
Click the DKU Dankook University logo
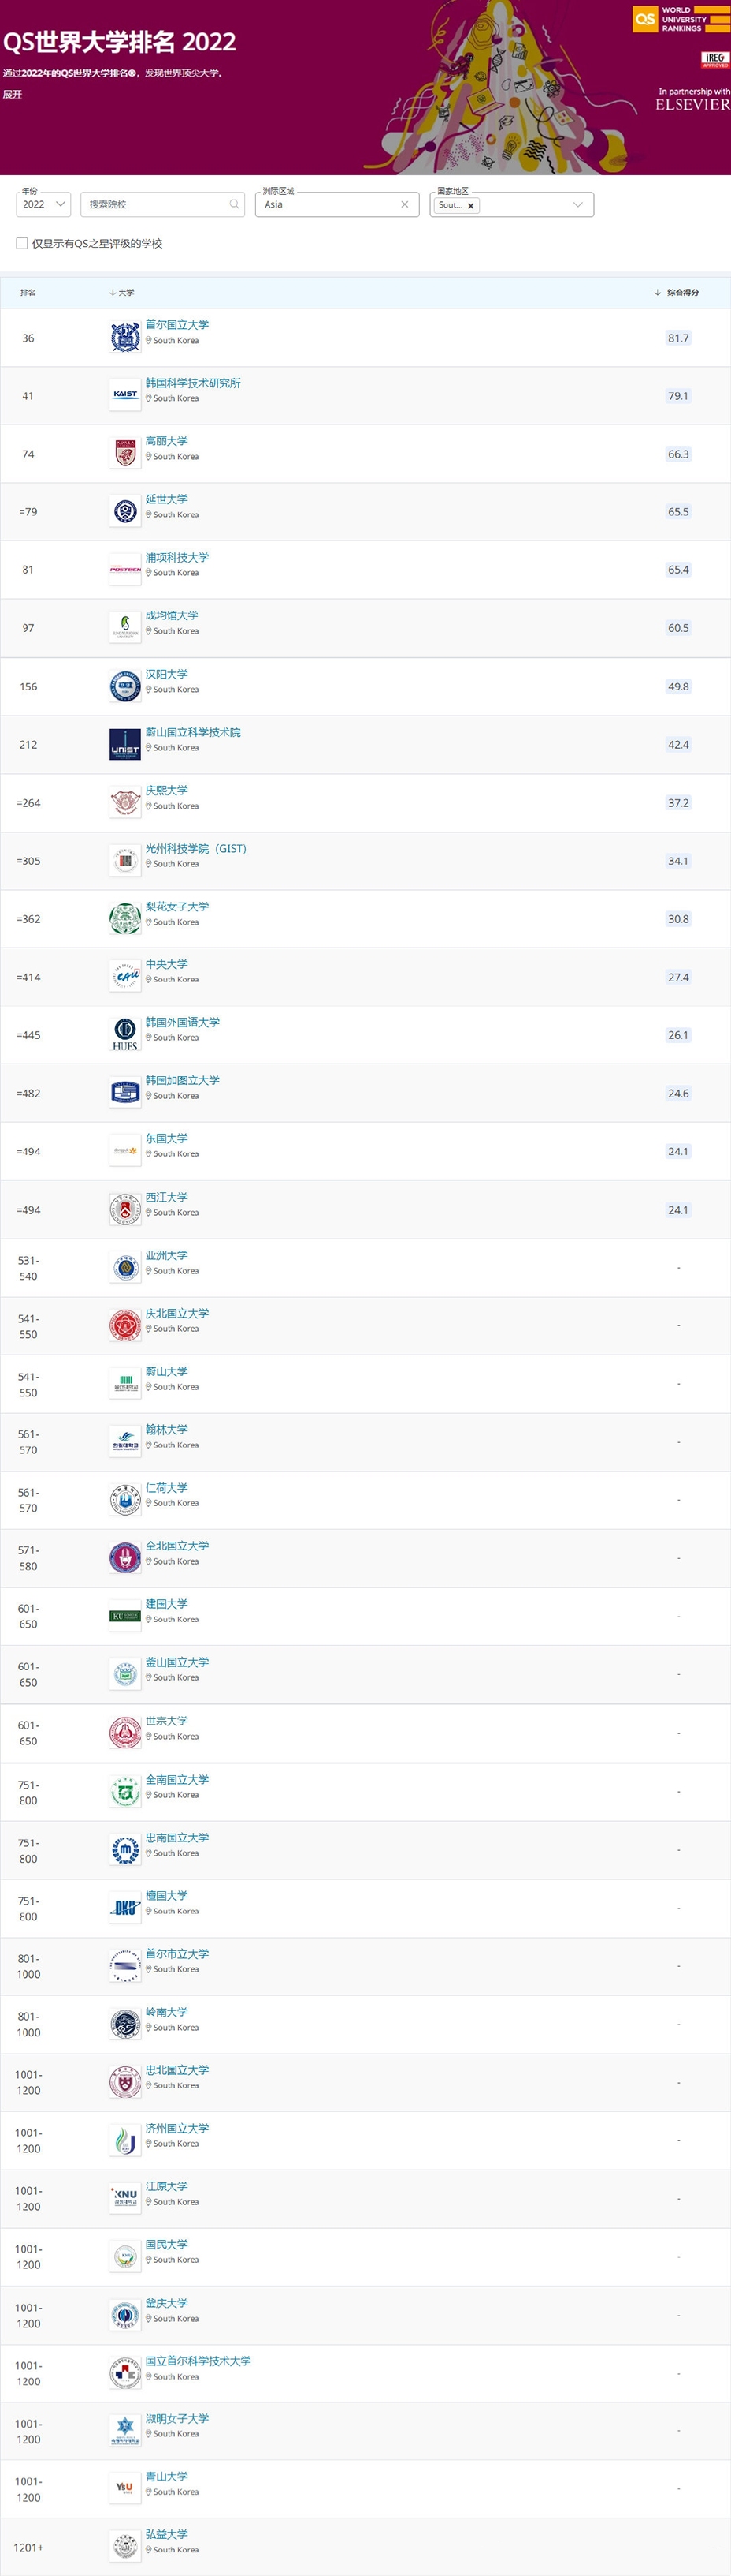tap(124, 1907)
